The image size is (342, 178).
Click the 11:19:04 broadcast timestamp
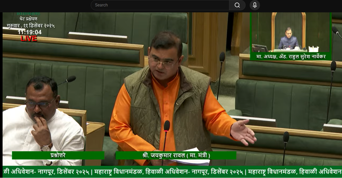[x=30, y=32]
